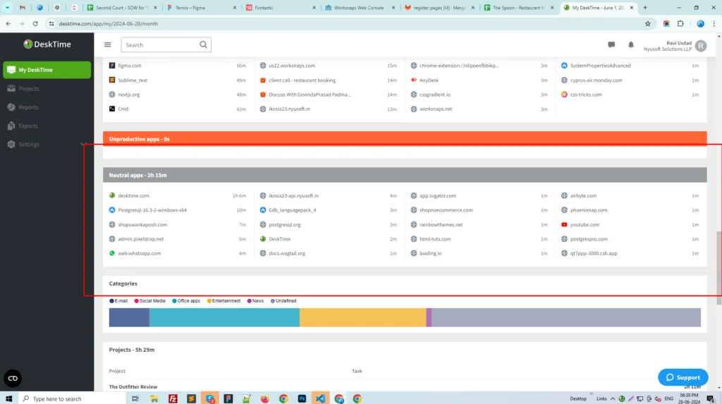This screenshot has width=722, height=404.
Task: Expand the Settings sidebar item
Action: click(29, 145)
